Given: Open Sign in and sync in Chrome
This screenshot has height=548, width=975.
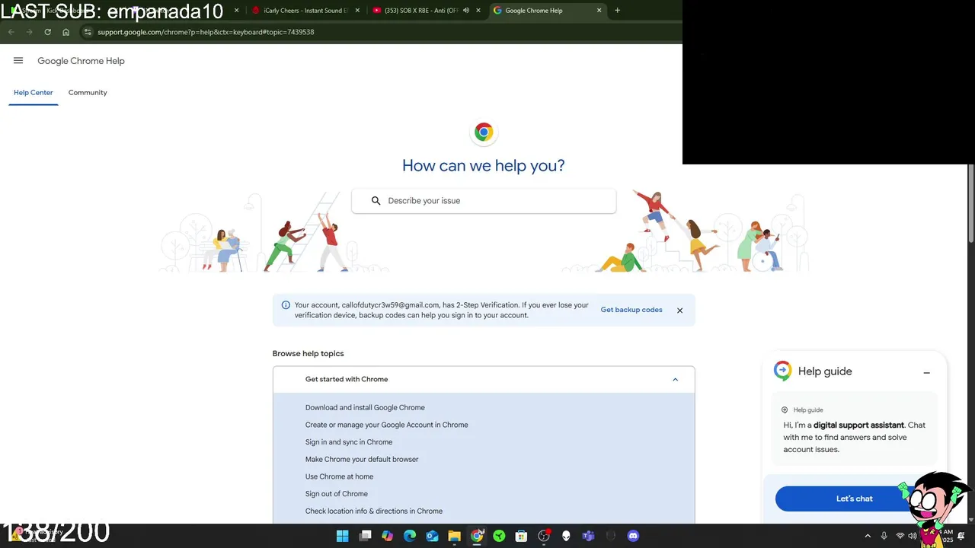Looking at the screenshot, I should [x=349, y=442].
